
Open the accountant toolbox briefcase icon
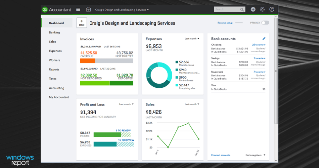(x=88, y=9)
